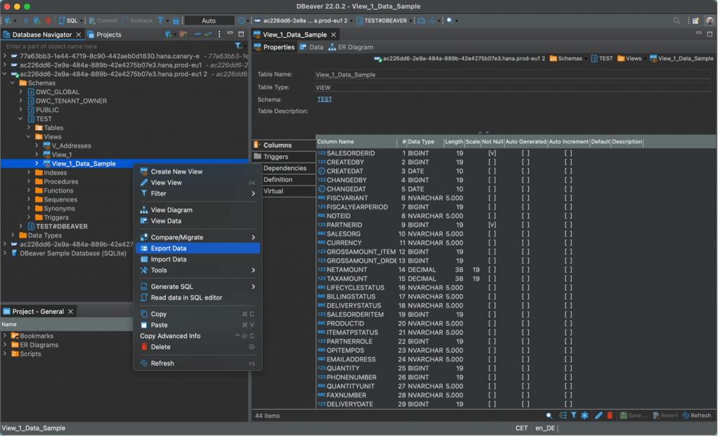The width and height of the screenshot is (720, 437).
Task: Toggle Auto Generated checkbox for NETAMOUNT
Action: point(525,270)
